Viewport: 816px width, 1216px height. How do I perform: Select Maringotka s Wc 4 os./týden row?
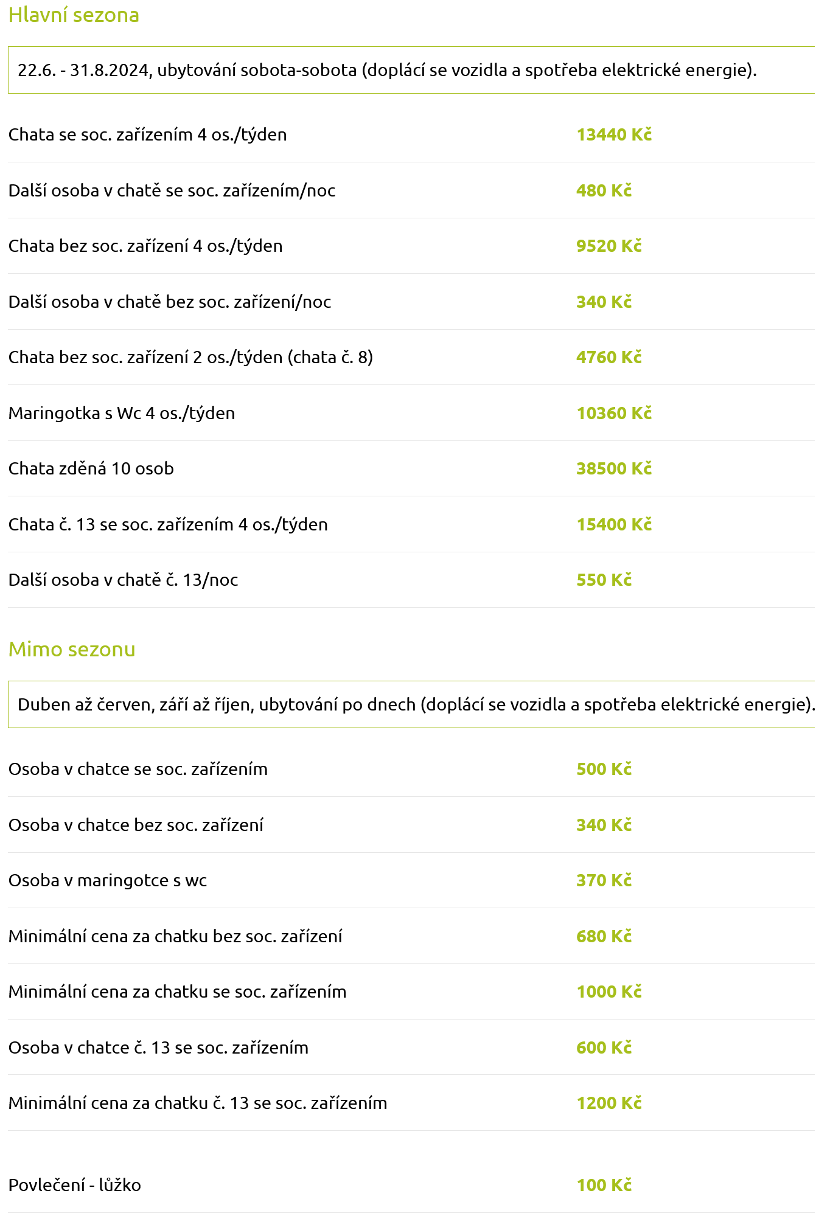pos(411,413)
